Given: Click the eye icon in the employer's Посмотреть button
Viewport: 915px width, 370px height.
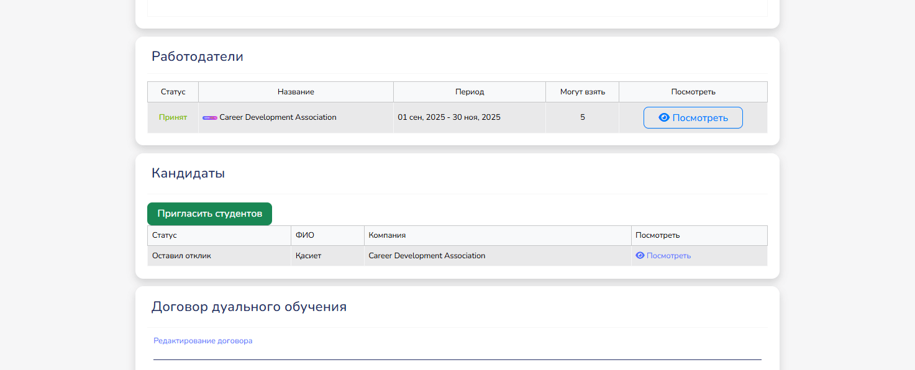Looking at the screenshot, I should pyautogui.click(x=663, y=117).
